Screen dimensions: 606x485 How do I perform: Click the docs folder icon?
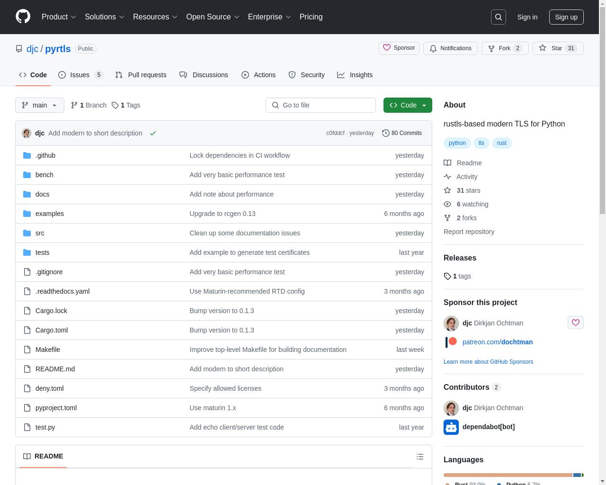coord(27,194)
